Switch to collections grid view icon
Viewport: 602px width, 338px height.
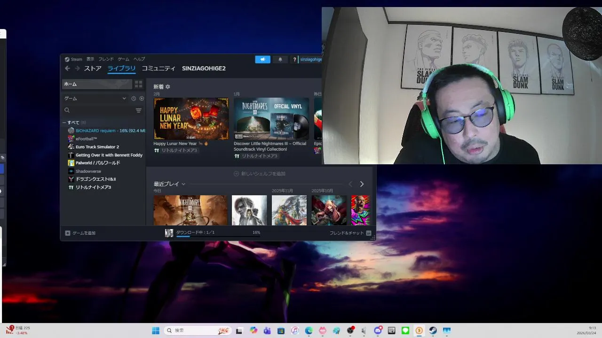coord(138,84)
